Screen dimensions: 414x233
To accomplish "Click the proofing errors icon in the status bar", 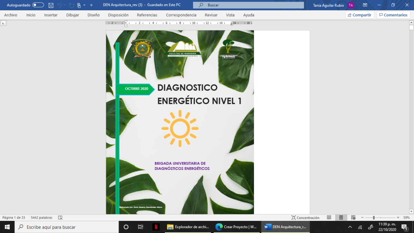I will [60, 217].
